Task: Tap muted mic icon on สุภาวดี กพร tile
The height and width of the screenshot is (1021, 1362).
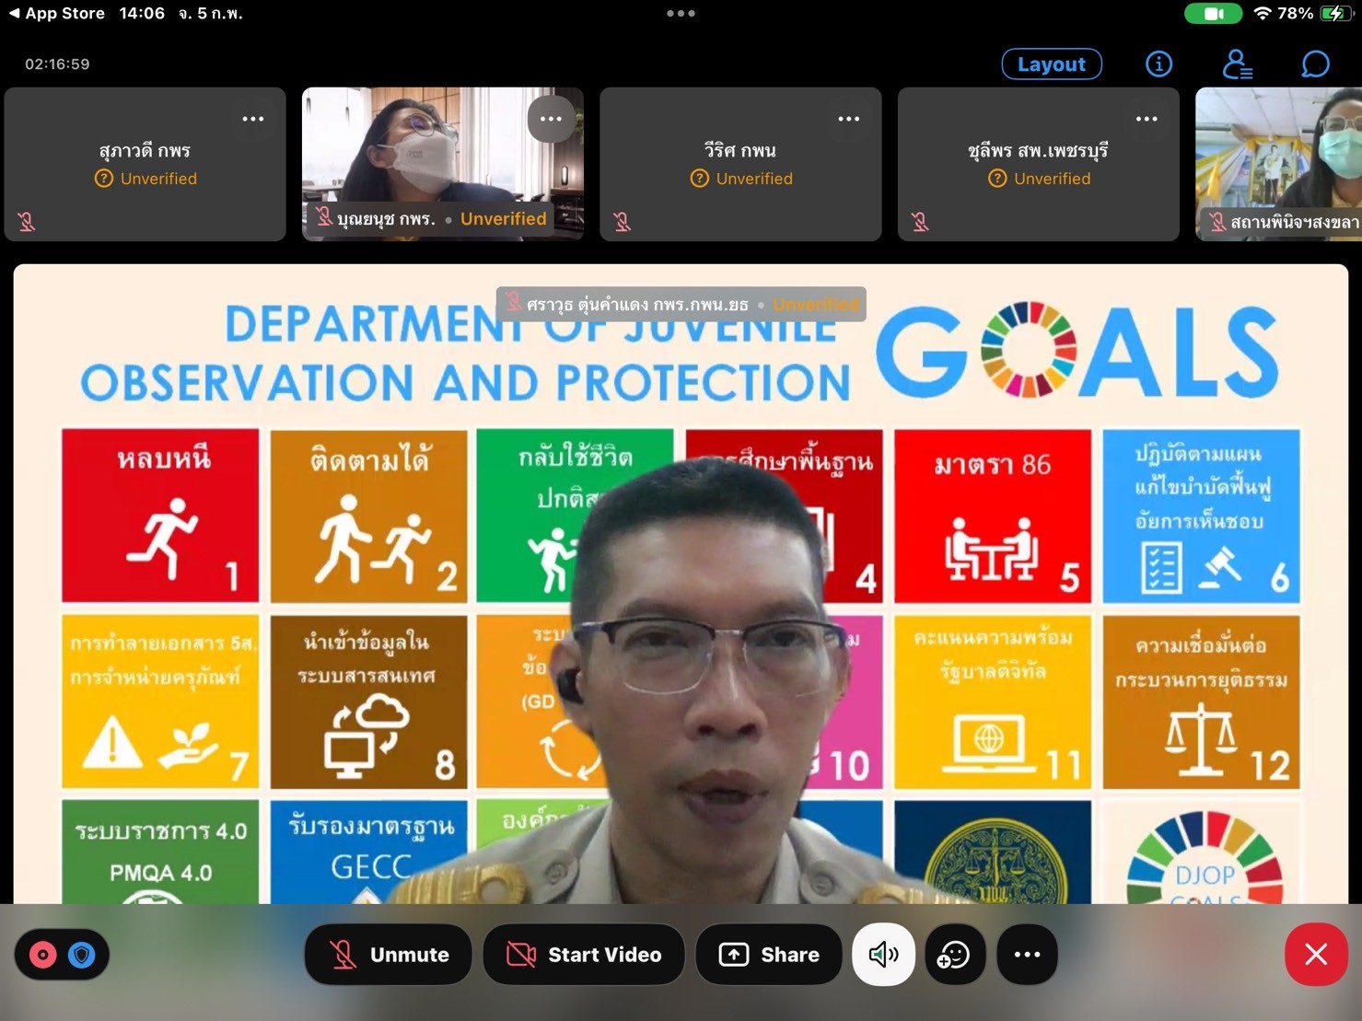Action: (27, 222)
